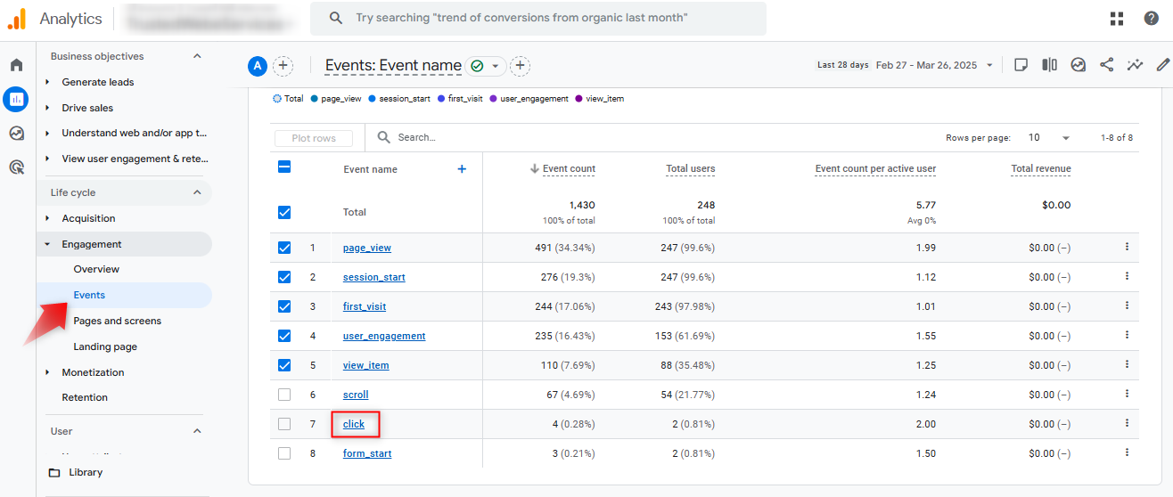This screenshot has height=497, width=1173.
Task: Open the date range dropdown arrow
Action: 989,65
